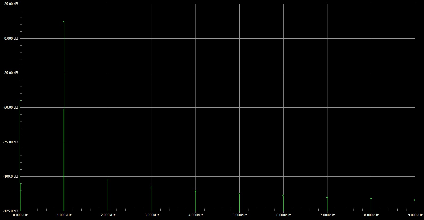Click the 25.00 dB y-axis label

tap(11, 4)
